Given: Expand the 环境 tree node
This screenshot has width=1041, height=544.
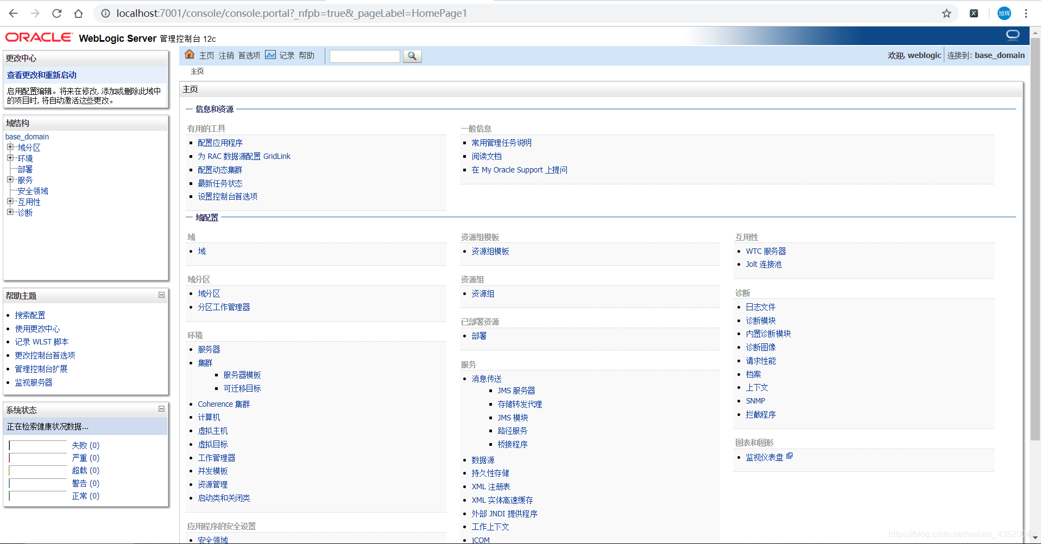Looking at the screenshot, I should [10, 158].
